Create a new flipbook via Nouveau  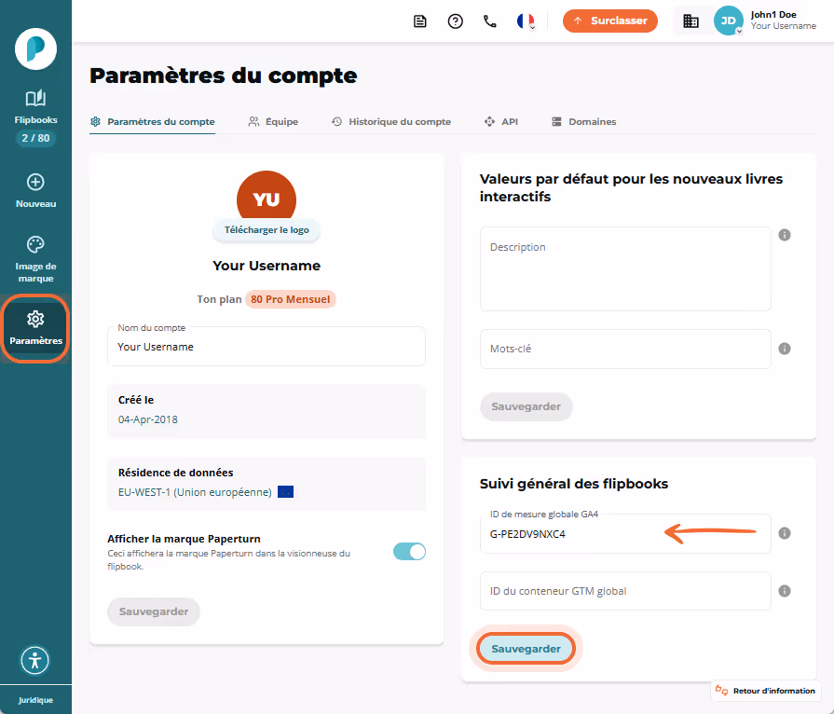pos(35,191)
